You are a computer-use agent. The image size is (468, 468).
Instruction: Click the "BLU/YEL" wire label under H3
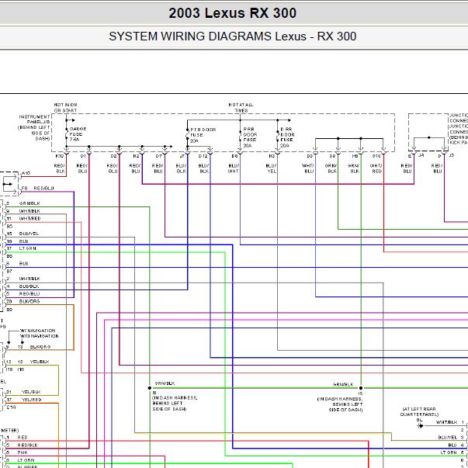click(x=271, y=168)
